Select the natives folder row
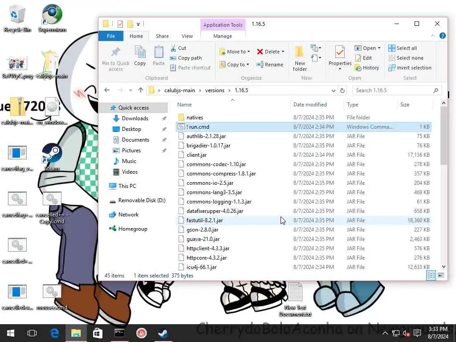This screenshot has height=342, width=456. [303, 118]
